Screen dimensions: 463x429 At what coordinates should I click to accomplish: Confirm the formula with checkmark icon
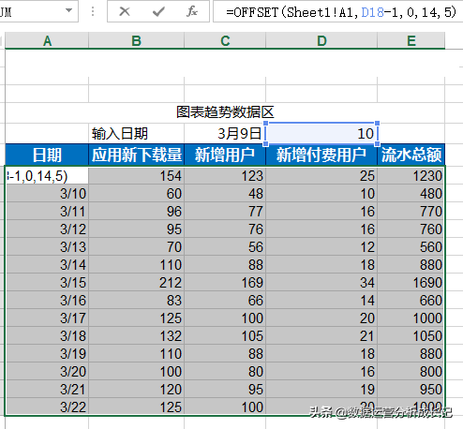[158, 11]
